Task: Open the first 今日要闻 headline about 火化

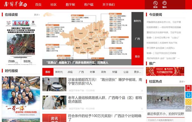Action: (164, 22)
